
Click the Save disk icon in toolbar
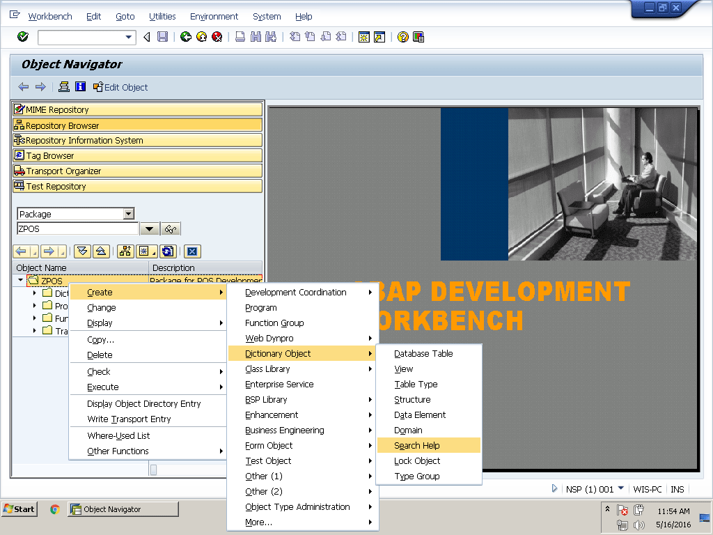(x=162, y=37)
